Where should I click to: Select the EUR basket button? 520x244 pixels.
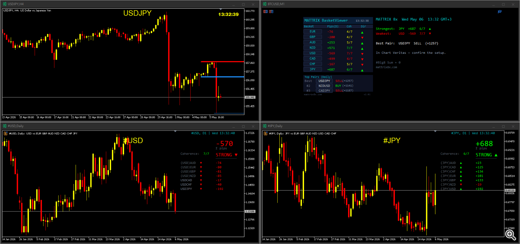coord(312,31)
